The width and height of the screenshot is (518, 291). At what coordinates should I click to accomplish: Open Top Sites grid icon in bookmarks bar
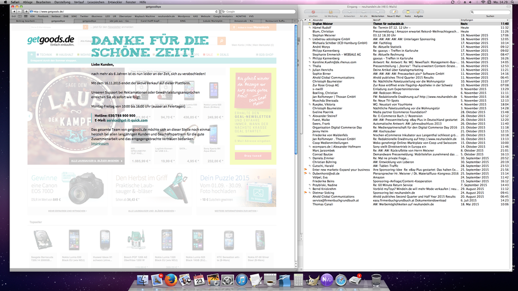[x=26, y=16]
